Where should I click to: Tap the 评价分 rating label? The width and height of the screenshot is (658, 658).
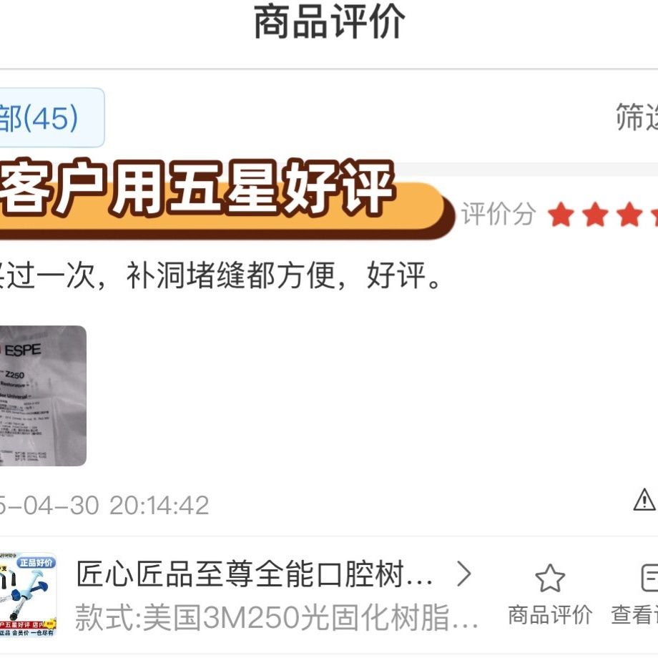click(x=498, y=214)
